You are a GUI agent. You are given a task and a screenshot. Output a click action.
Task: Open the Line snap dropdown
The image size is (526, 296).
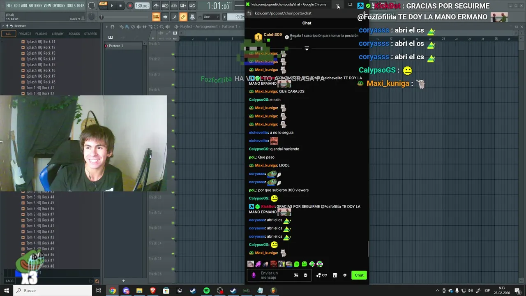pyautogui.click(x=211, y=17)
